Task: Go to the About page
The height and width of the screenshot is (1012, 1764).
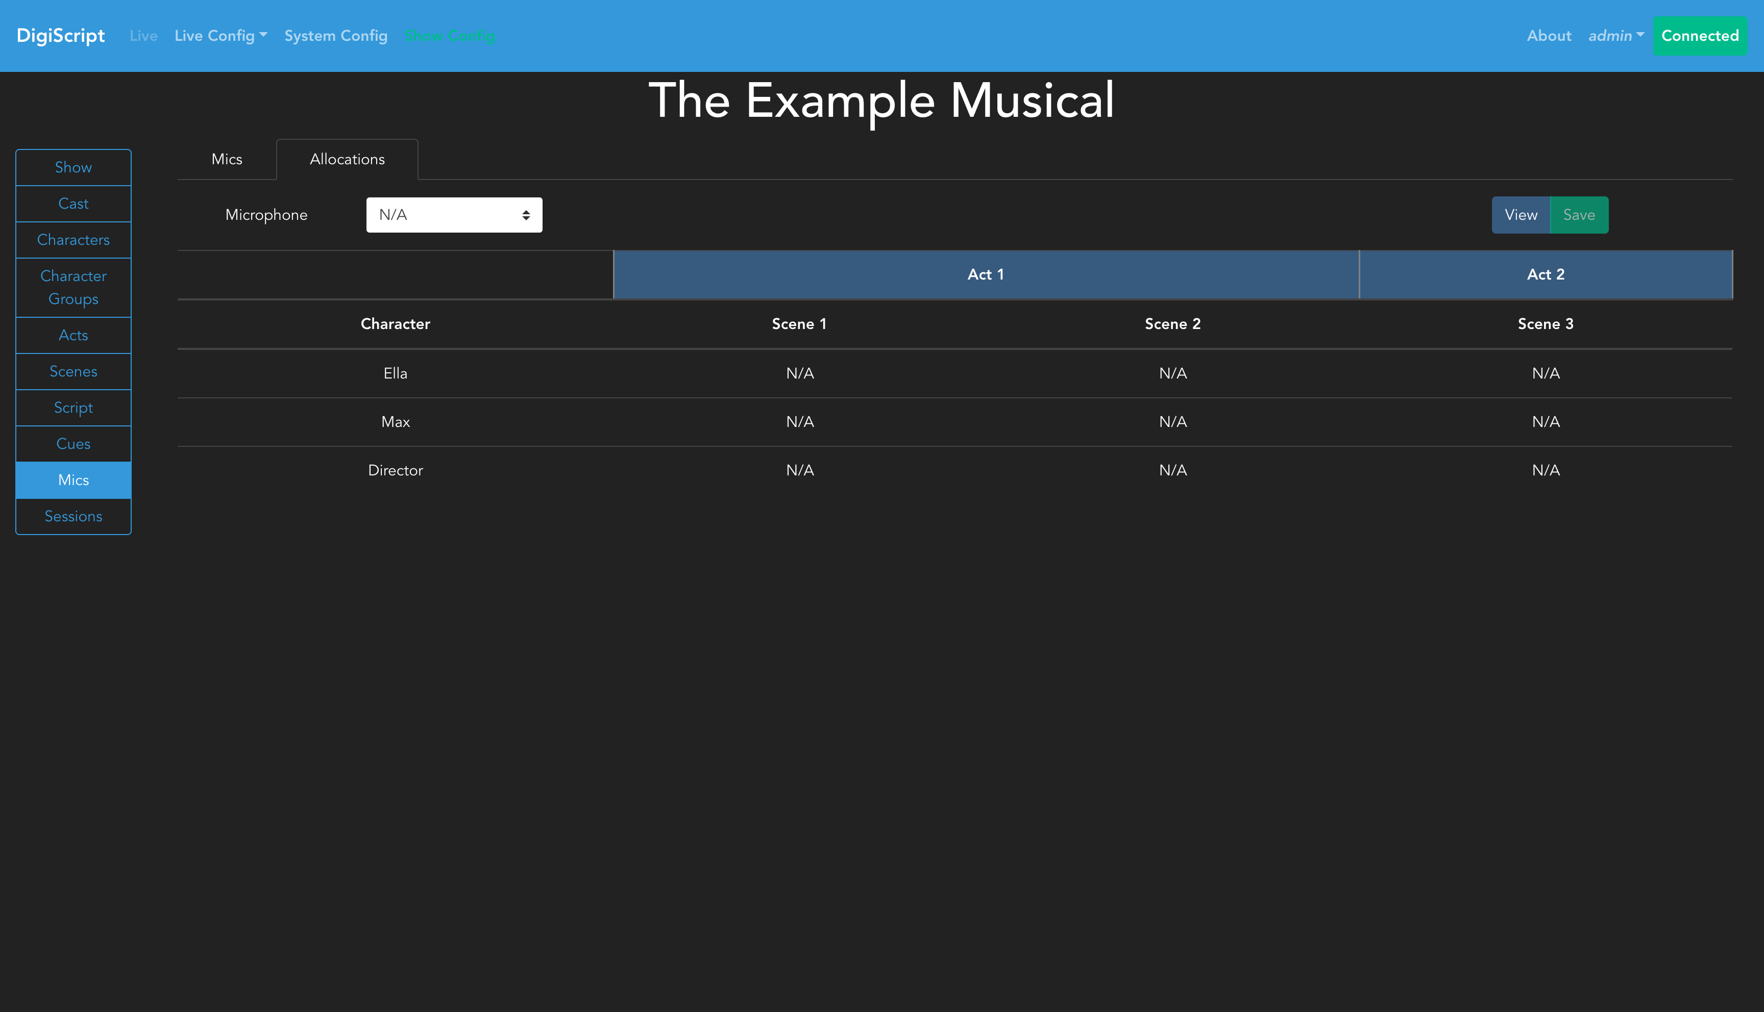Action: pos(1549,35)
